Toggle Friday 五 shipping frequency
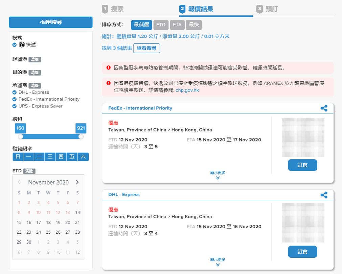342x274 pixels. click(x=72, y=157)
